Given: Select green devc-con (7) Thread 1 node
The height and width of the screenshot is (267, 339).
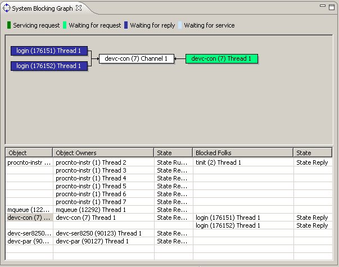Looking at the screenshot, I should [x=222, y=58].
